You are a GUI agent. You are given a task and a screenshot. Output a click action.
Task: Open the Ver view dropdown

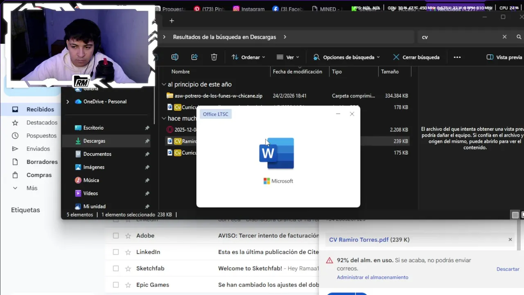point(288,57)
